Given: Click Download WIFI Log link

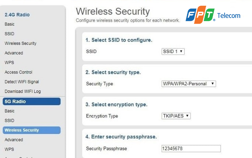Looking at the screenshot, I should pos(23,91).
